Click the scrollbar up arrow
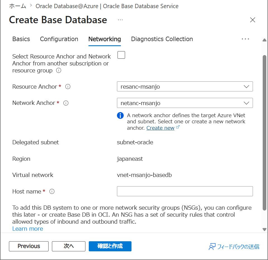Viewport: 268px width, 260px height. point(264,40)
